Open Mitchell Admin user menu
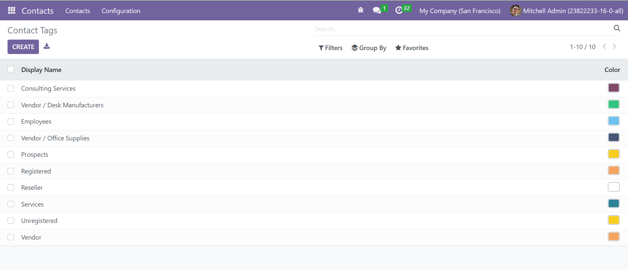The height and width of the screenshot is (270, 628). 566,11
